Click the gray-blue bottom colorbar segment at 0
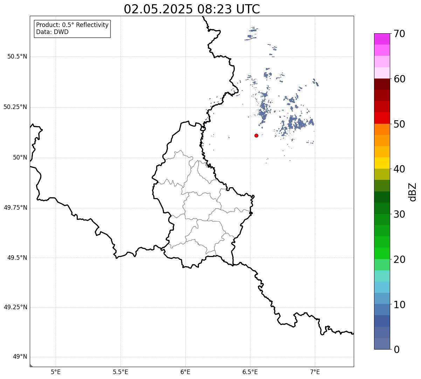Image resolution: width=421 pixels, height=379 pixels. 382,344
